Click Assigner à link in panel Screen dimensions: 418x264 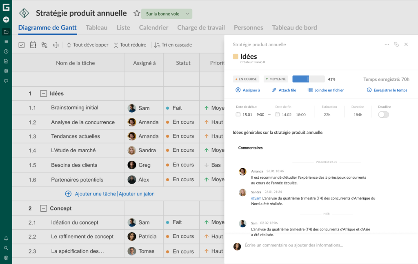[248, 90]
